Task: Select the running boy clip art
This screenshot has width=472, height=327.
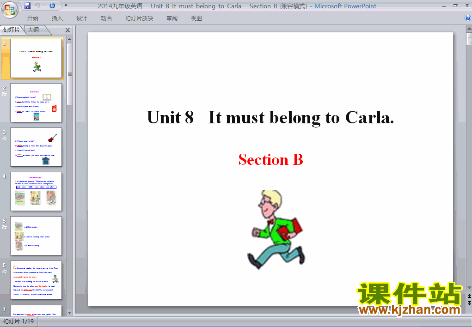Action: [276, 230]
